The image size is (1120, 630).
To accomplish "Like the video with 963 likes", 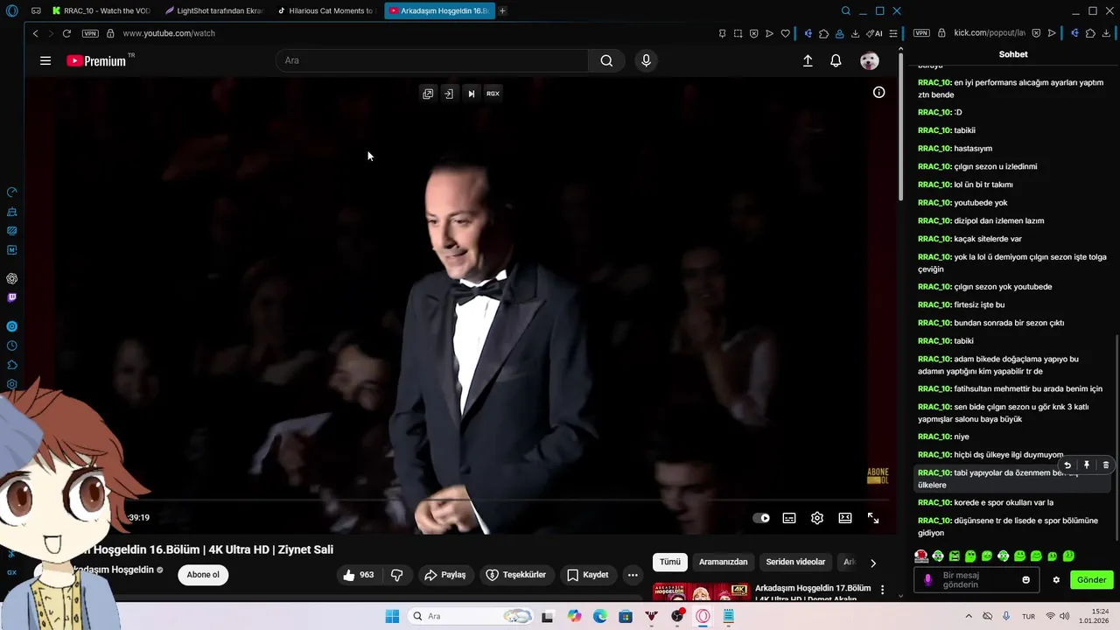I will [x=359, y=575].
